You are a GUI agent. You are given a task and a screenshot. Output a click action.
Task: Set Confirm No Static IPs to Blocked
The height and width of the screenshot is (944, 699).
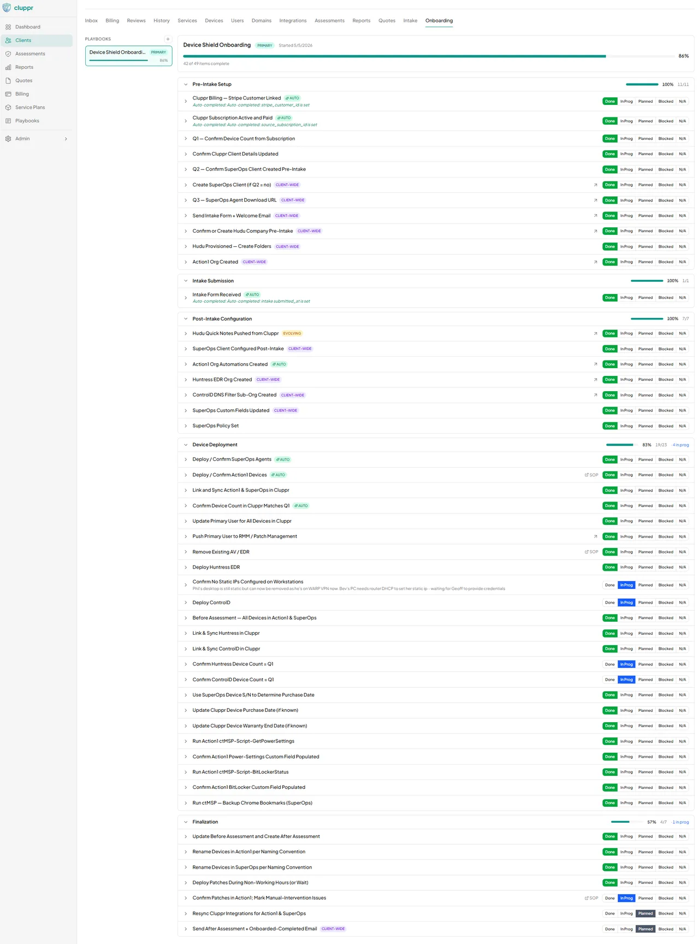(x=666, y=585)
